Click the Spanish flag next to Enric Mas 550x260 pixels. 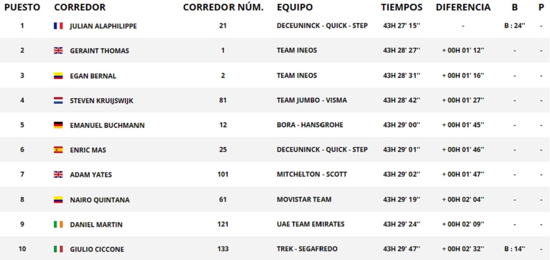point(58,150)
